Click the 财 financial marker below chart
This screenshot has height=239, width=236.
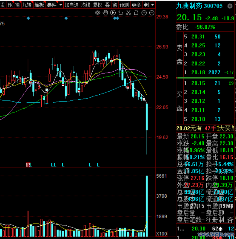(28, 165)
